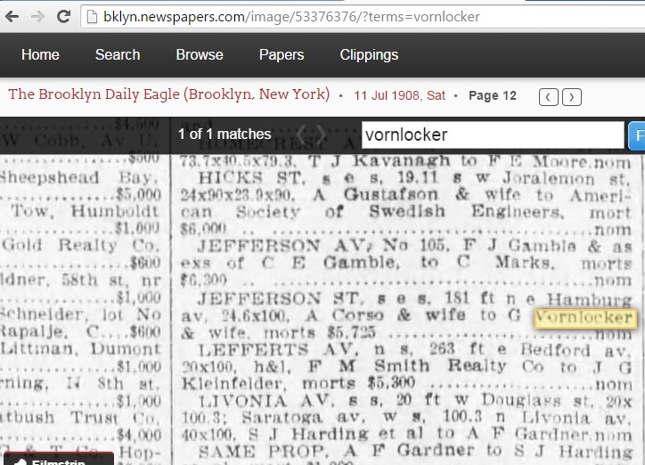Open the Home menu item
Image resolution: width=645 pixels, height=465 pixels.
pyautogui.click(x=40, y=54)
